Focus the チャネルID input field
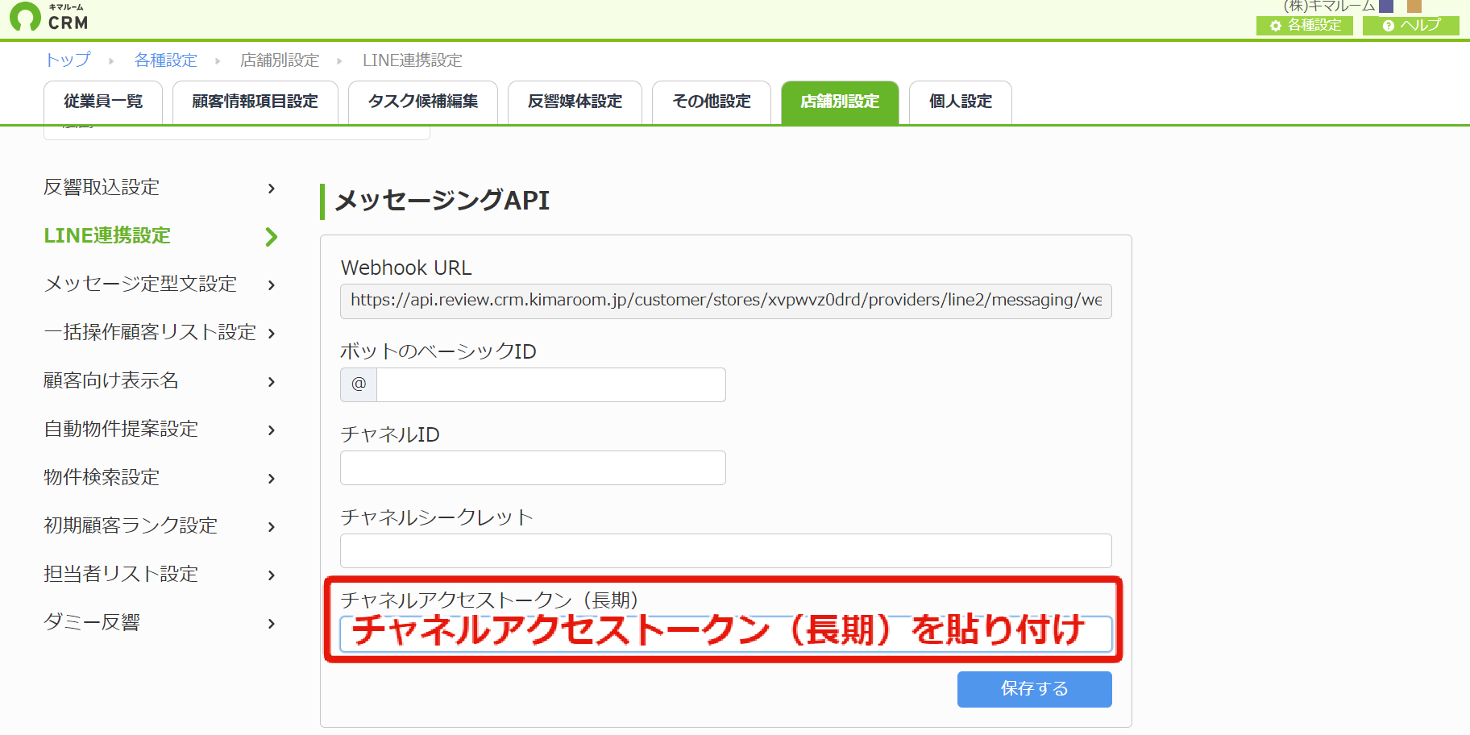Screen dimensions: 1470x735 (x=533, y=468)
